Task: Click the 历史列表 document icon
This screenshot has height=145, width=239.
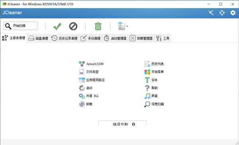Action: click(x=147, y=64)
